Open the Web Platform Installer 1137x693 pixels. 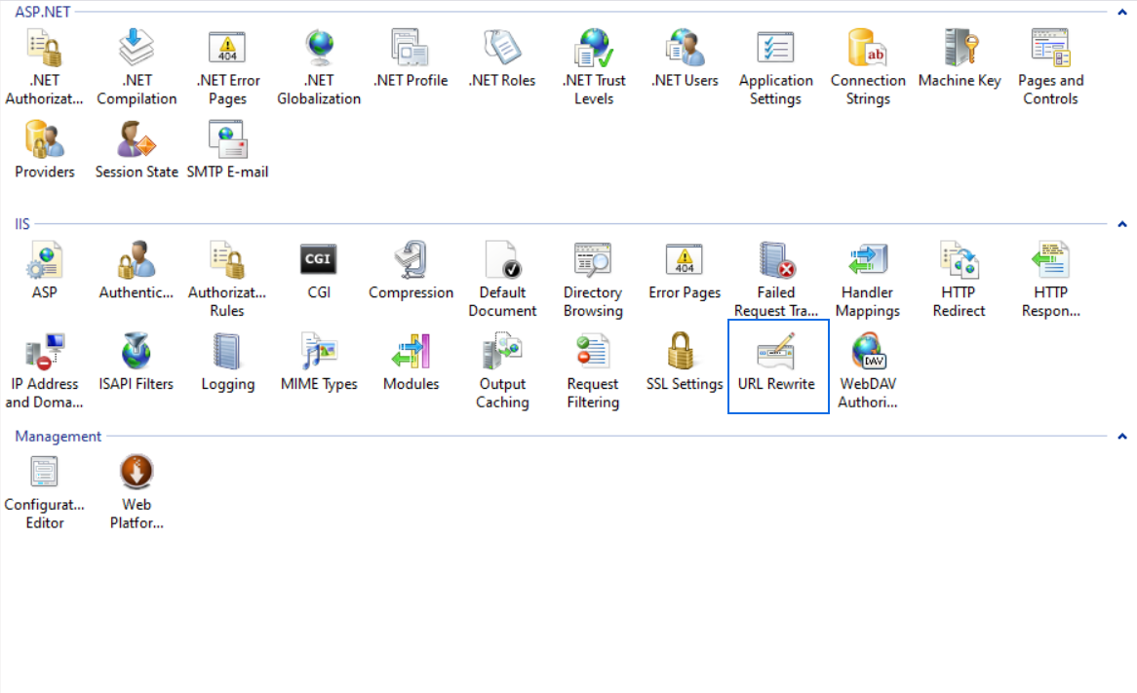137,473
